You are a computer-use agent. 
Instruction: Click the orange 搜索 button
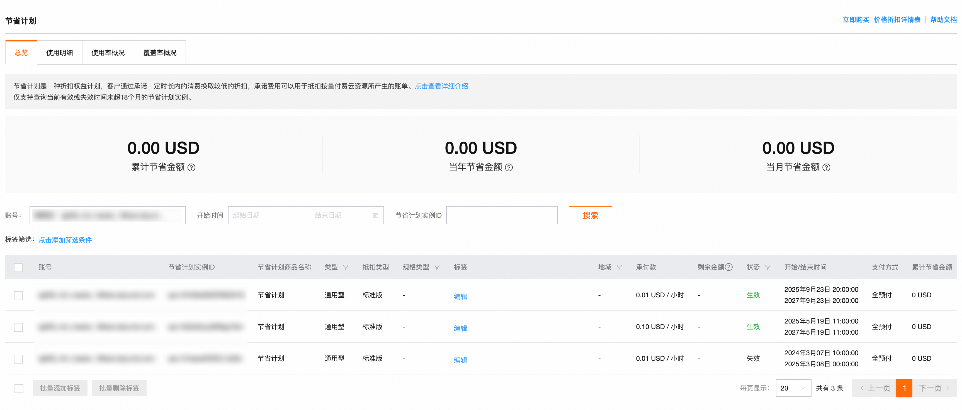click(x=590, y=216)
